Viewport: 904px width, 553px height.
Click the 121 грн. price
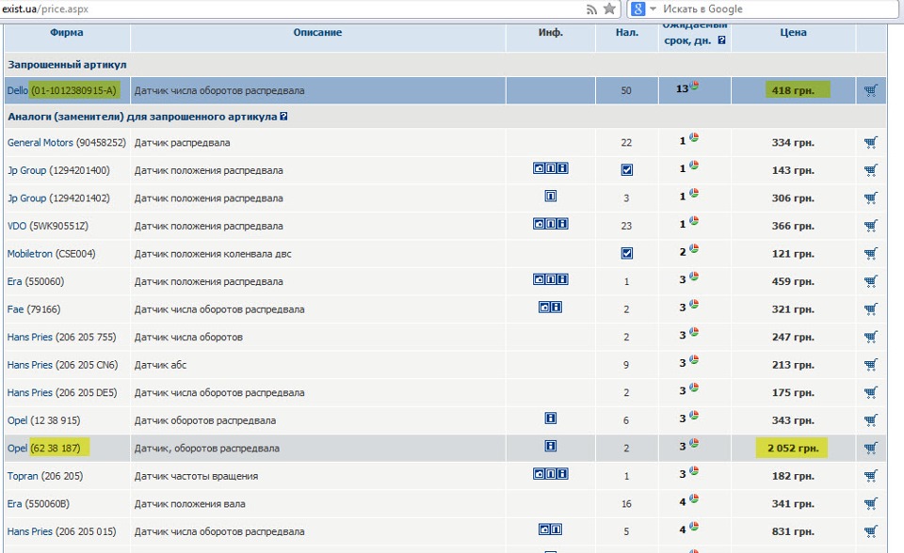click(x=793, y=254)
